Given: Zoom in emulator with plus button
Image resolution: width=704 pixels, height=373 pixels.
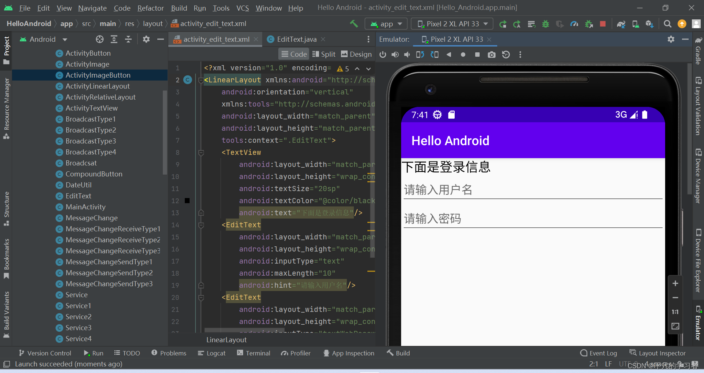Looking at the screenshot, I should (675, 283).
